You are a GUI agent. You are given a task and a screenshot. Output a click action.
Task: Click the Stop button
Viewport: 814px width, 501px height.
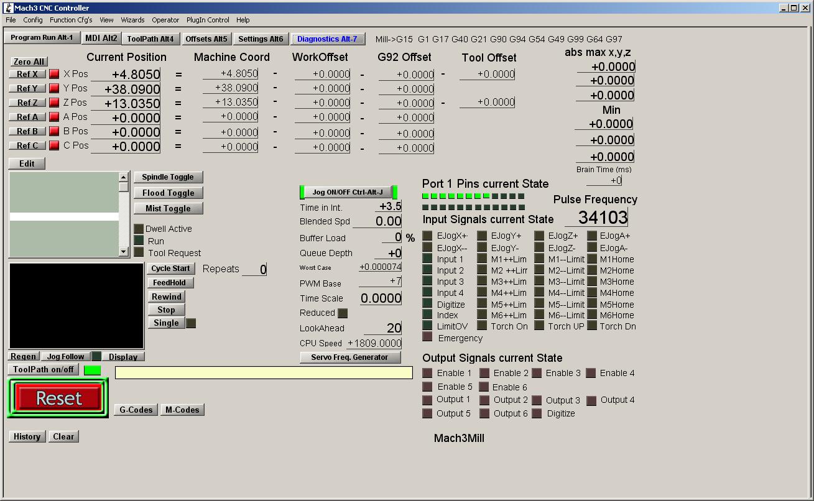pyautogui.click(x=166, y=310)
